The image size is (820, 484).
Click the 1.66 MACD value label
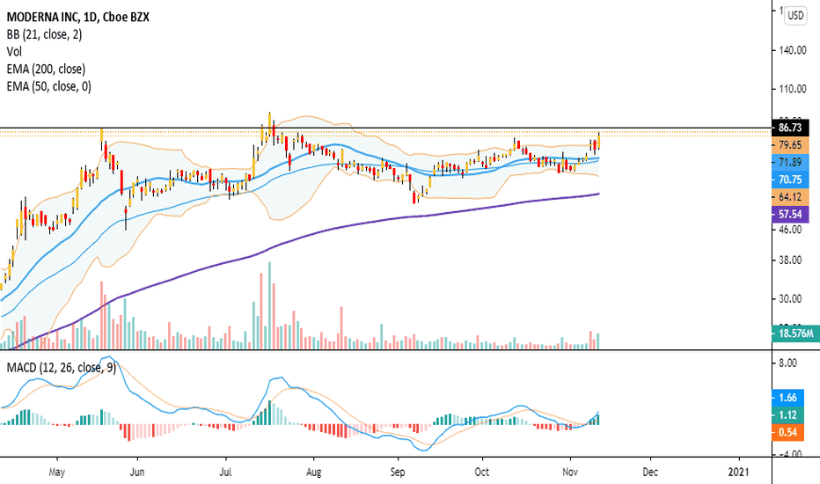[x=787, y=398]
